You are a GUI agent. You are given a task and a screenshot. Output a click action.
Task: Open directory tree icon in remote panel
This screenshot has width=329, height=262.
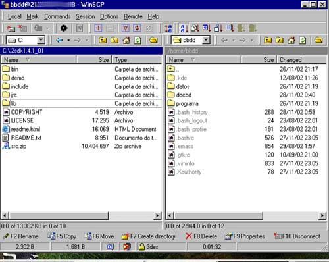coord(318,40)
